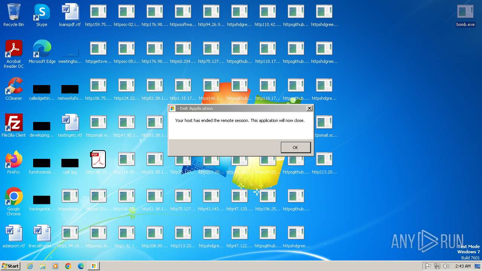Select the http159.75... file icon
Viewport: 482px width, 271px height.
(98, 15)
